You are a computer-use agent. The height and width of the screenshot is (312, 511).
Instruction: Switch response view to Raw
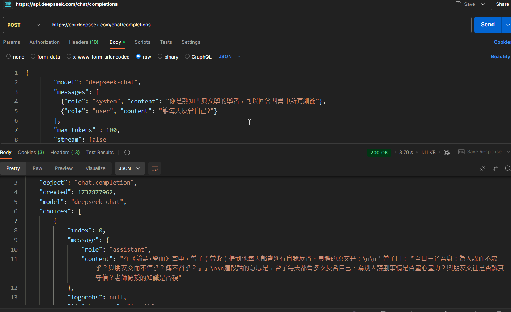click(x=37, y=168)
